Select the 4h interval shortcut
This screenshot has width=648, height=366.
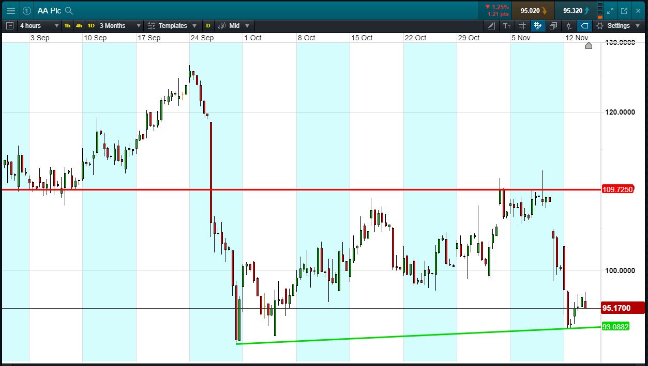tap(79, 26)
